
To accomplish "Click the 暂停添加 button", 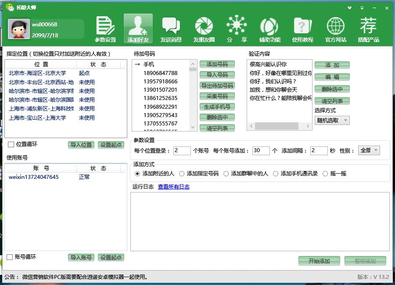I will 365,261.
